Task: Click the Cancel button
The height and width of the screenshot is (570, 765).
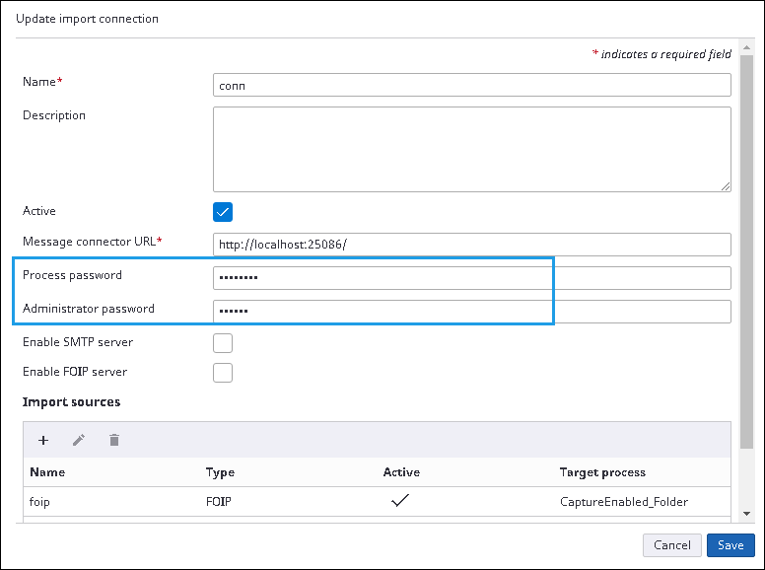Action: point(671,545)
